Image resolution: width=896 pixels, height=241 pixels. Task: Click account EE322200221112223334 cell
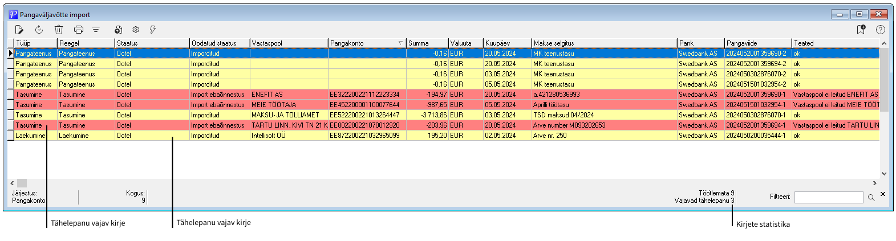(x=367, y=95)
